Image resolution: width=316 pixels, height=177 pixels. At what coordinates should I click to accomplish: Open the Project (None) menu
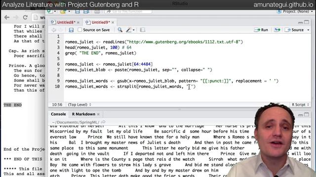point(295,11)
